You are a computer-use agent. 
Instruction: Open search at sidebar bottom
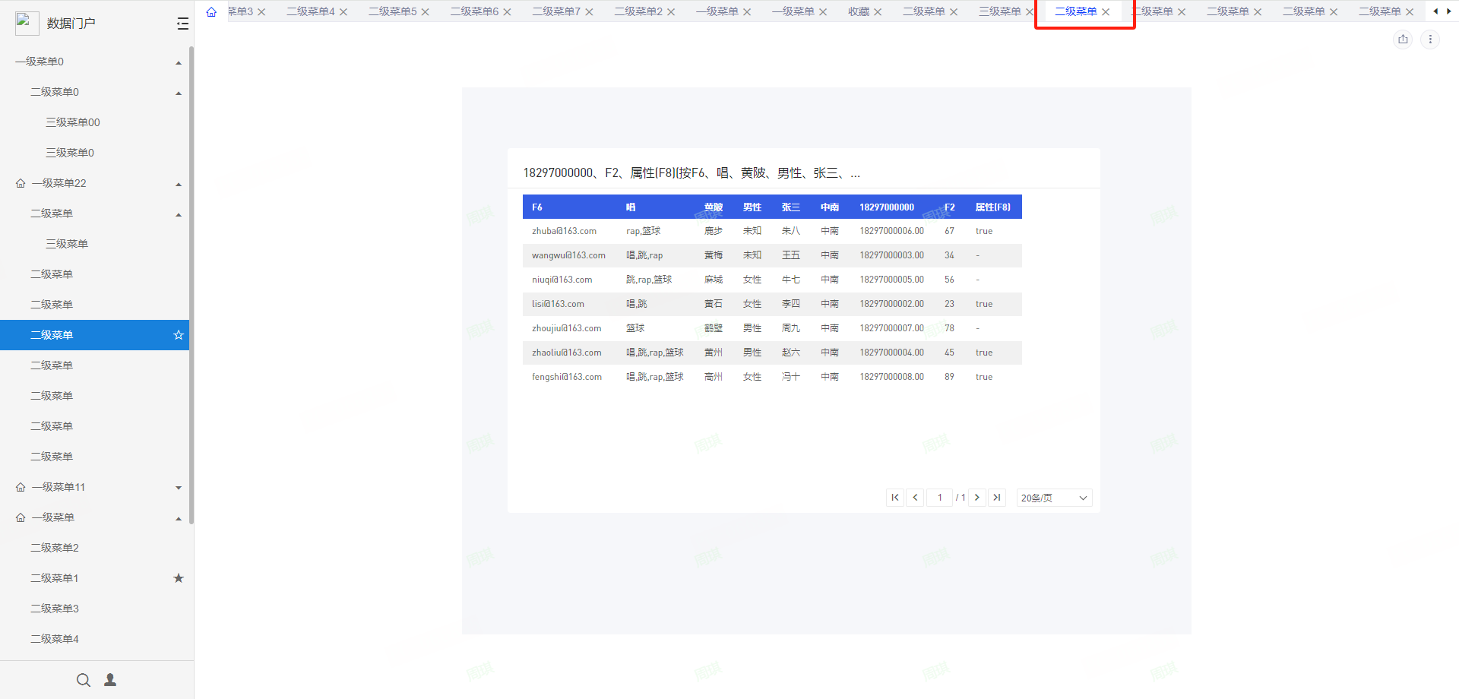coord(84,680)
